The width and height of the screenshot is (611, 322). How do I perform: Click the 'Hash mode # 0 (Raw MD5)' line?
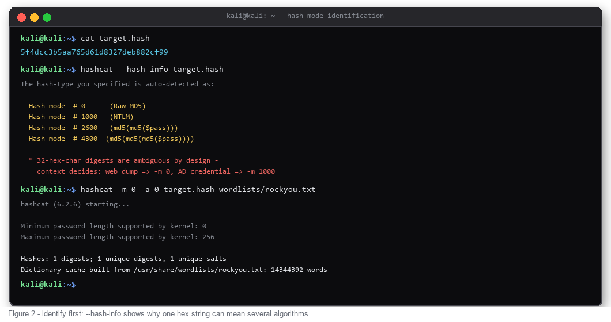click(87, 106)
